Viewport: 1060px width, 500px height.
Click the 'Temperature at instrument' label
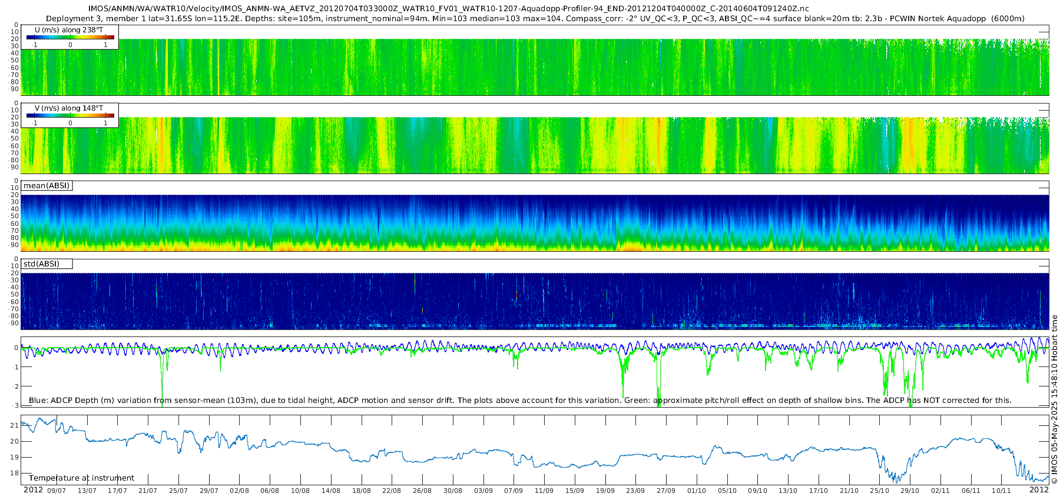click(x=81, y=478)
